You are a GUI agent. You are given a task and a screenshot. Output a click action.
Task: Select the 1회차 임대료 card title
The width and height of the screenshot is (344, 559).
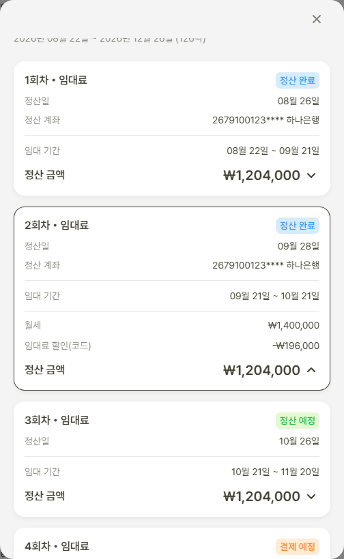pyautogui.click(x=56, y=80)
